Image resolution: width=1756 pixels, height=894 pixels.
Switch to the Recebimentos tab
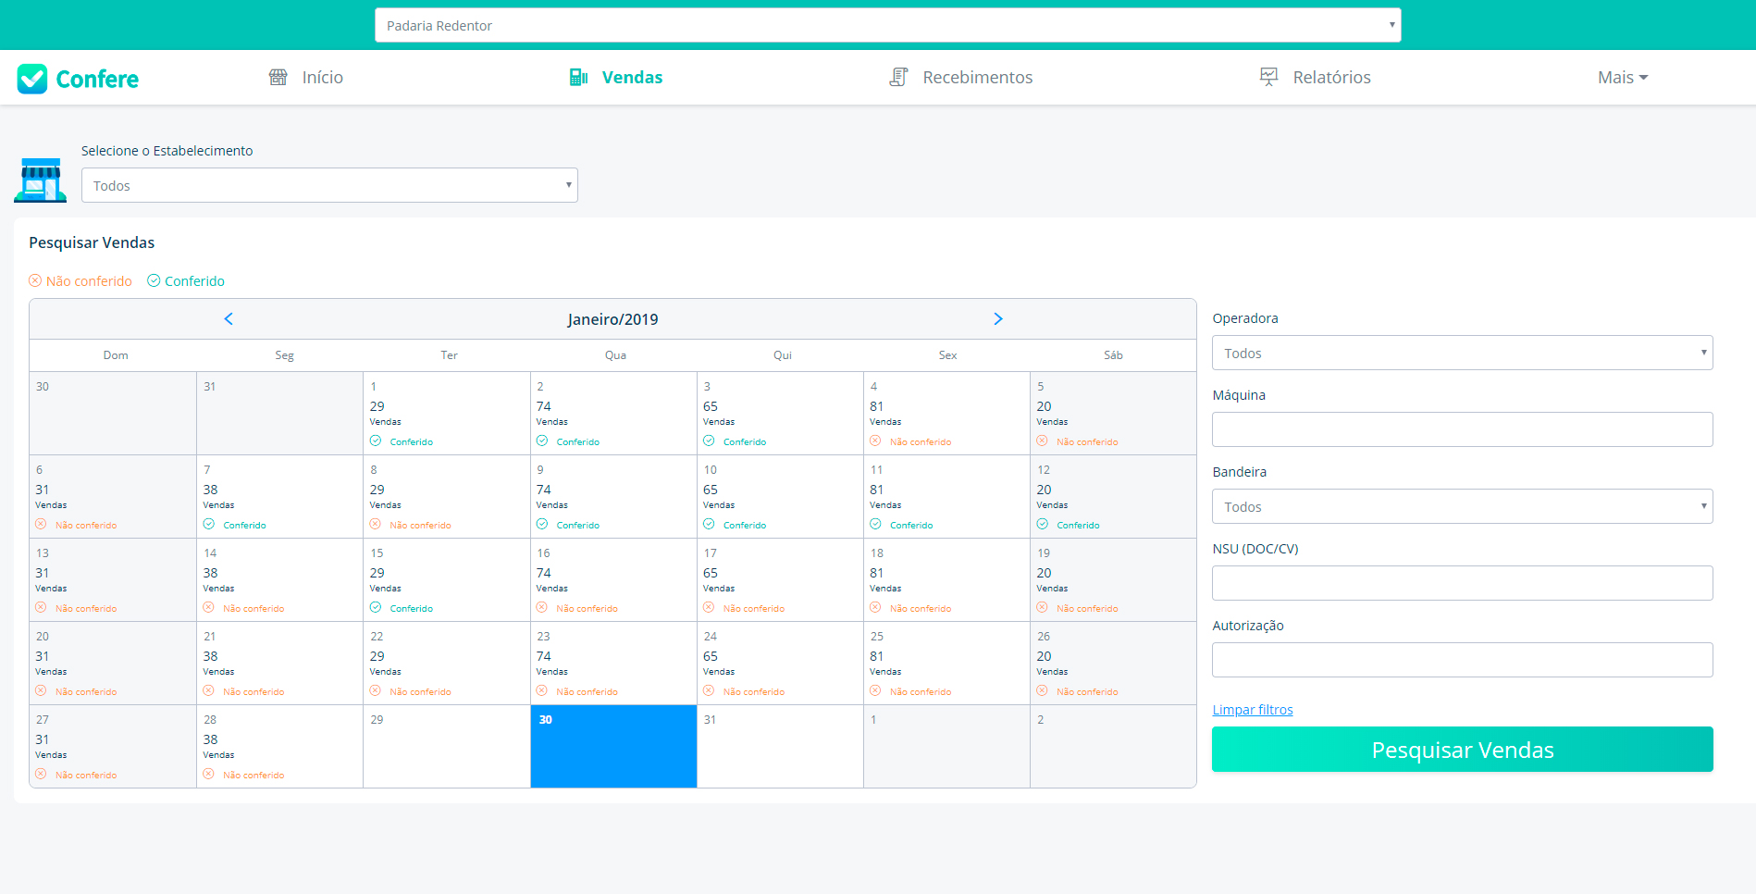[976, 78]
